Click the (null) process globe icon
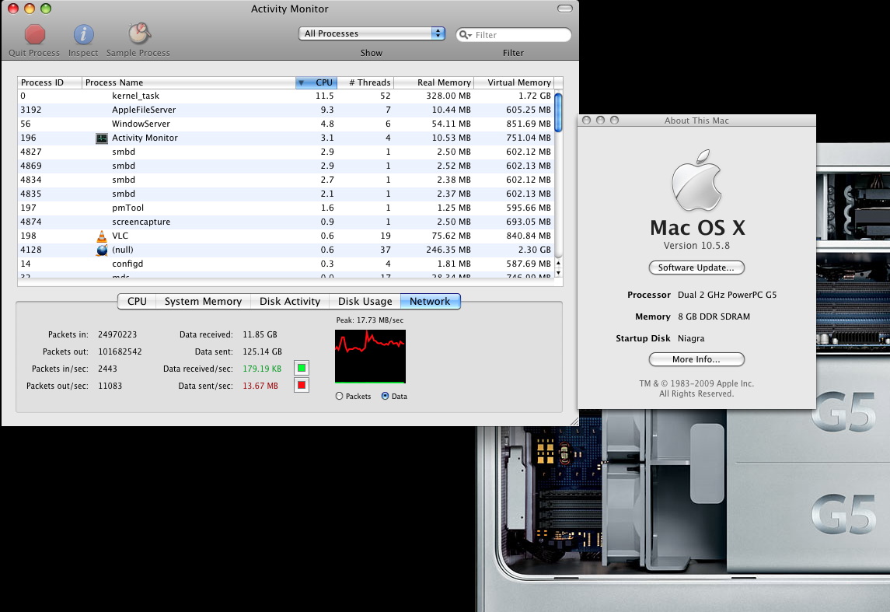This screenshot has height=612, width=890. [102, 250]
